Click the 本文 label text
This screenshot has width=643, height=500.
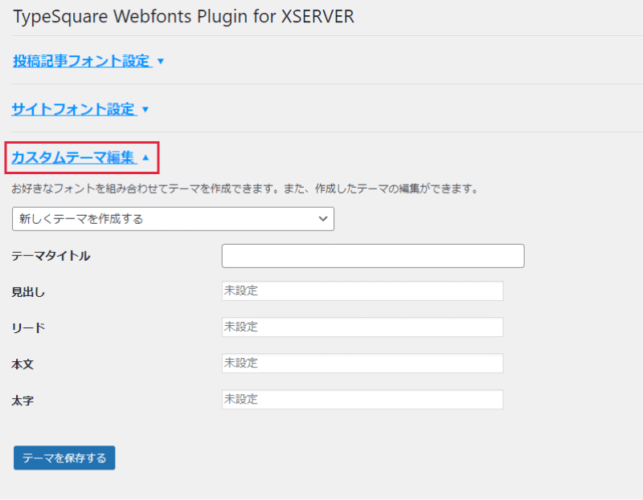(23, 364)
